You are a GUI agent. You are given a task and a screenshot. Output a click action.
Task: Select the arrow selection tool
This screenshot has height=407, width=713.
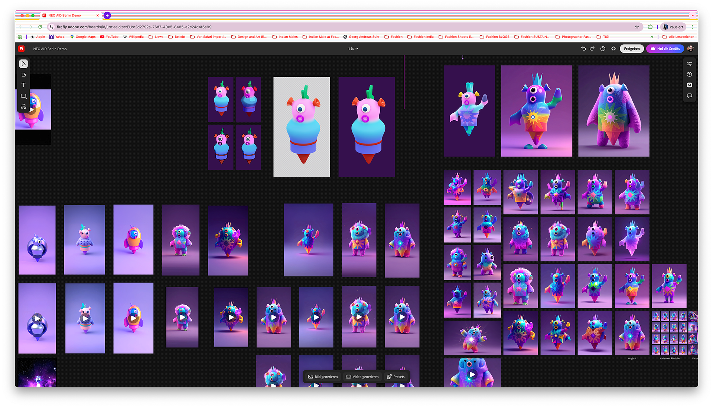tap(23, 64)
